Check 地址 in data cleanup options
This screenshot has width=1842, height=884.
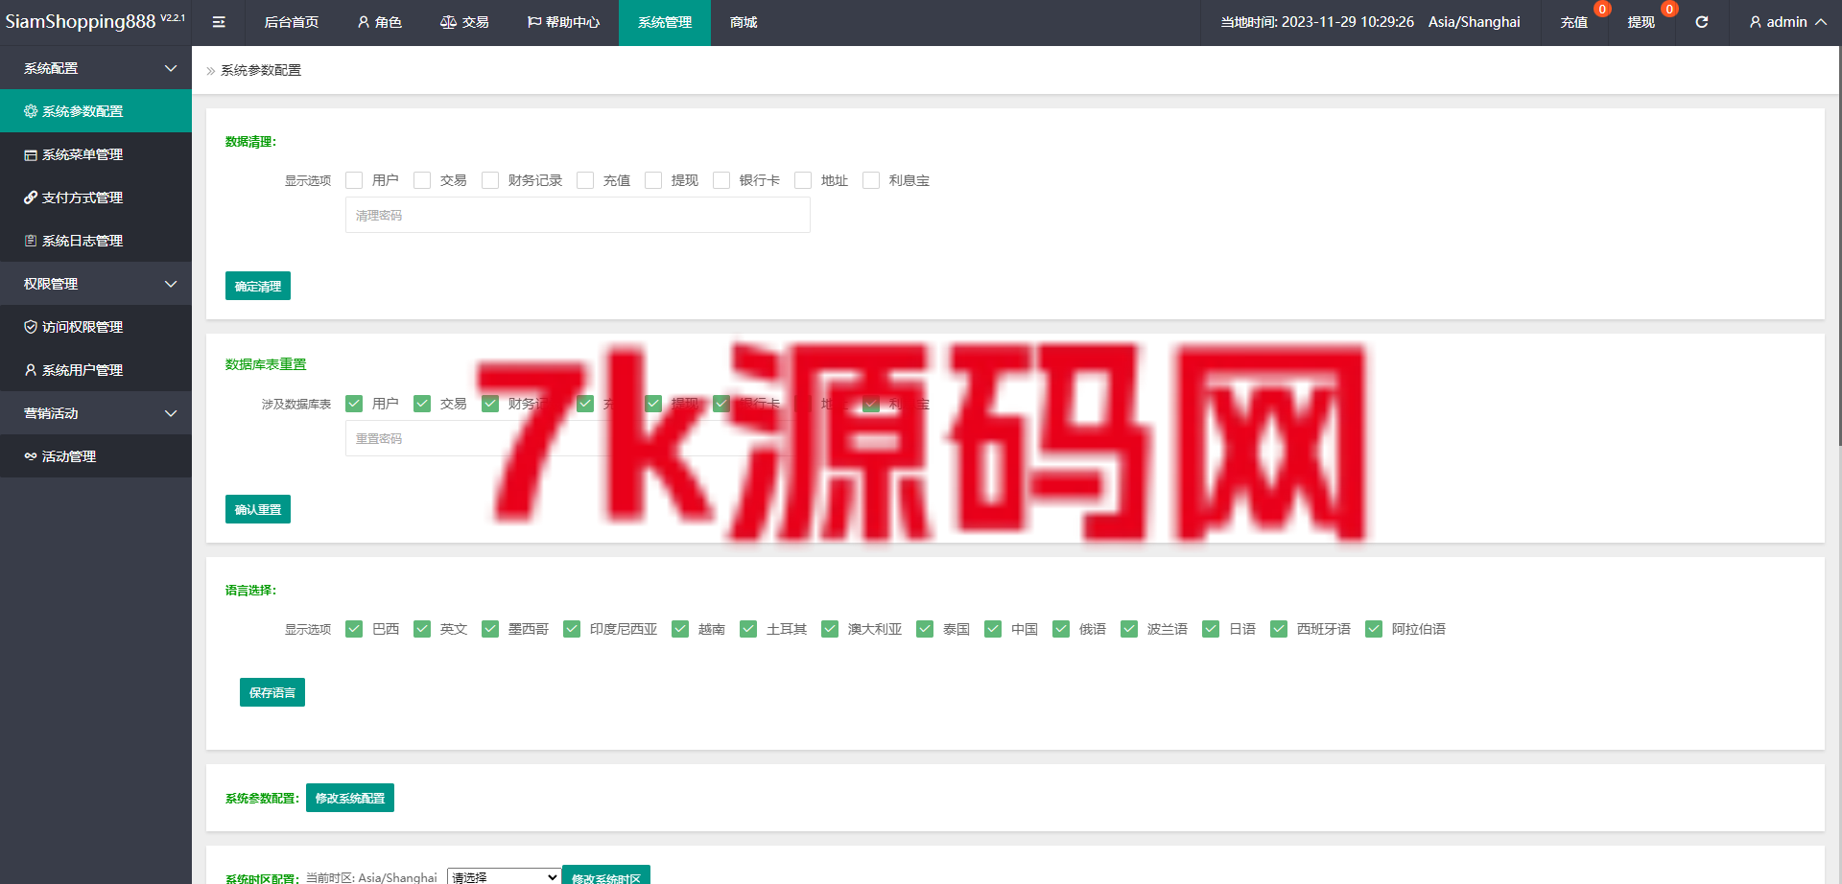(x=803, y=180)
